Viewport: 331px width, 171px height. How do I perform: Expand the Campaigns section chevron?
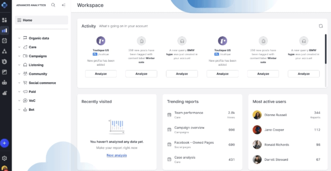(x=19, y=56)
